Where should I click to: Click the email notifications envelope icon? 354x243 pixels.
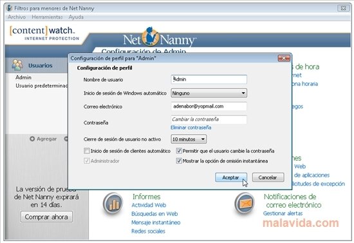[245, 204]
